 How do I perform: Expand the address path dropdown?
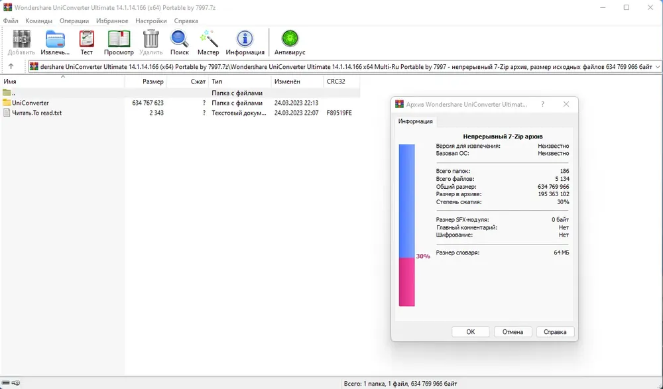[x=658, y=67]
